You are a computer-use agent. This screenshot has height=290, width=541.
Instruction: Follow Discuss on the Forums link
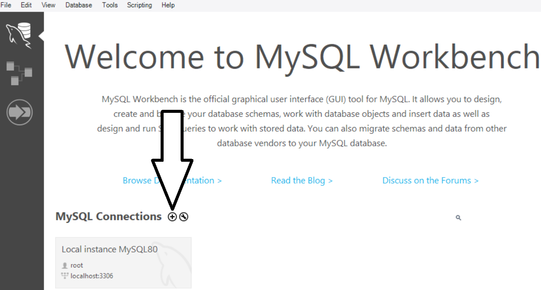pos(431,181)
